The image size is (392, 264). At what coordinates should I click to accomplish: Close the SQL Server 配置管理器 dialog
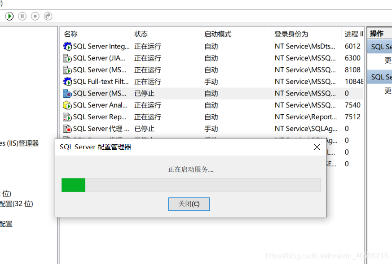tap(317, 147)
